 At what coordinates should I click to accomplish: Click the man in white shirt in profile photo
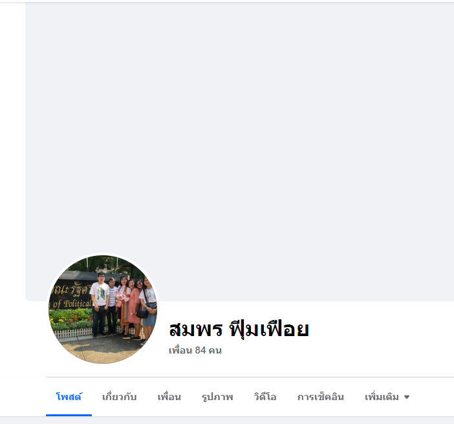pyautogui.click(x=100, y=305)
